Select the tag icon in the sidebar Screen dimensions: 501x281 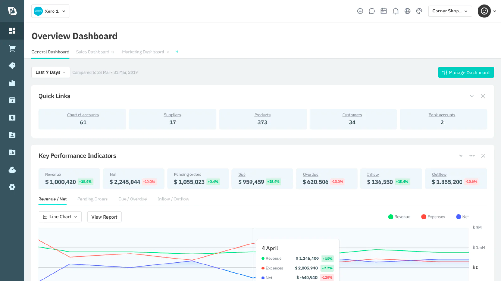(x=12, y=66)
